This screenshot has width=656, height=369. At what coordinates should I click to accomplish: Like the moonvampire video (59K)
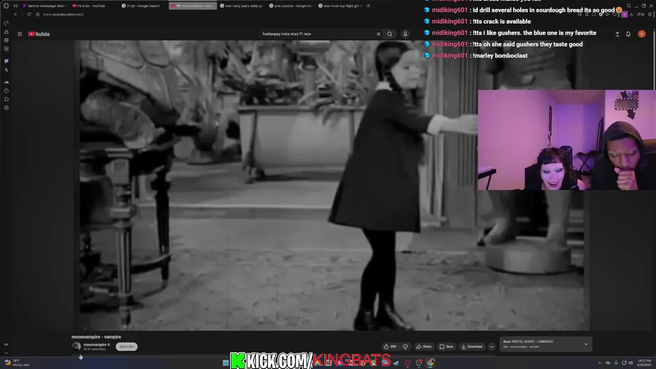tap(390, 346)
